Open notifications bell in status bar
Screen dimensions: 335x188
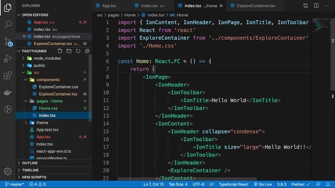(x=328, y=184)
